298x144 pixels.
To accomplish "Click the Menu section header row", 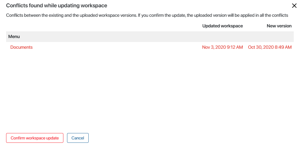I will [x=150, y=37].
